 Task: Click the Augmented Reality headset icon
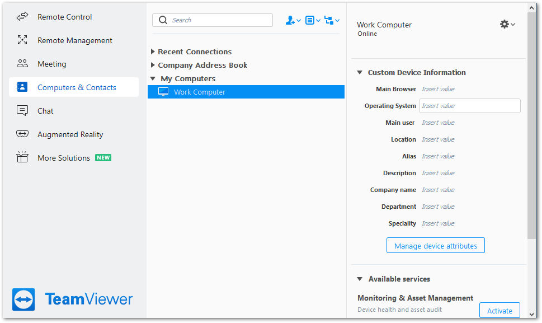[22, 134]
